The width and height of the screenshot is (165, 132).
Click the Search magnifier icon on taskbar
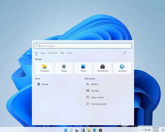(71, 130)
